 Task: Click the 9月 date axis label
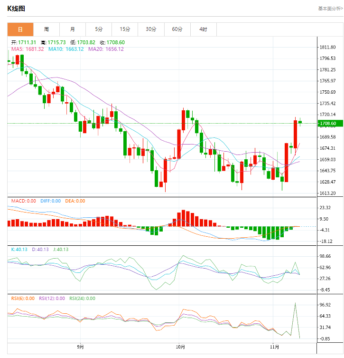80,347
